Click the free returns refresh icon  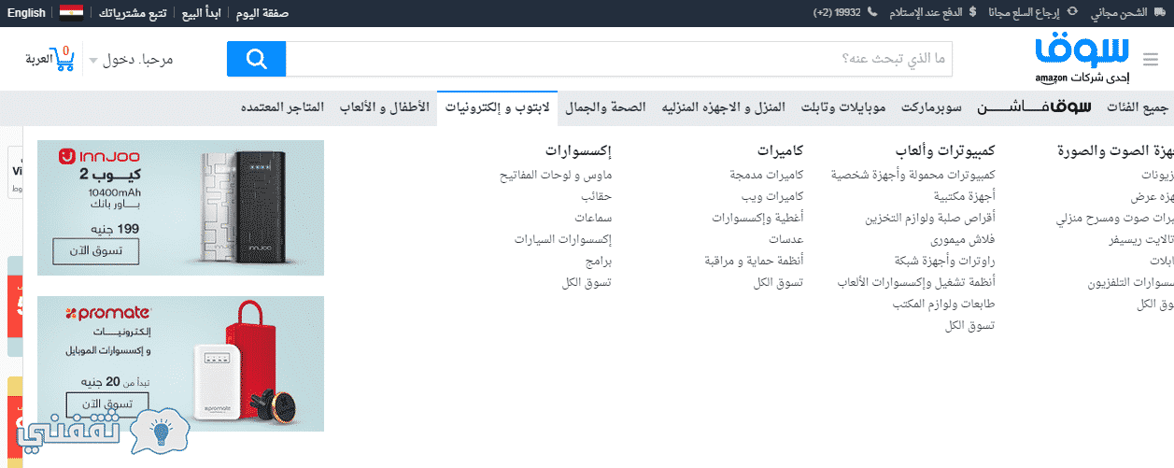coord(1071,13)
